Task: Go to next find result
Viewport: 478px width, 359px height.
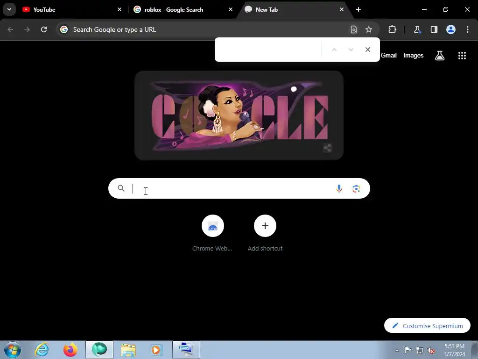Action: 351,50
